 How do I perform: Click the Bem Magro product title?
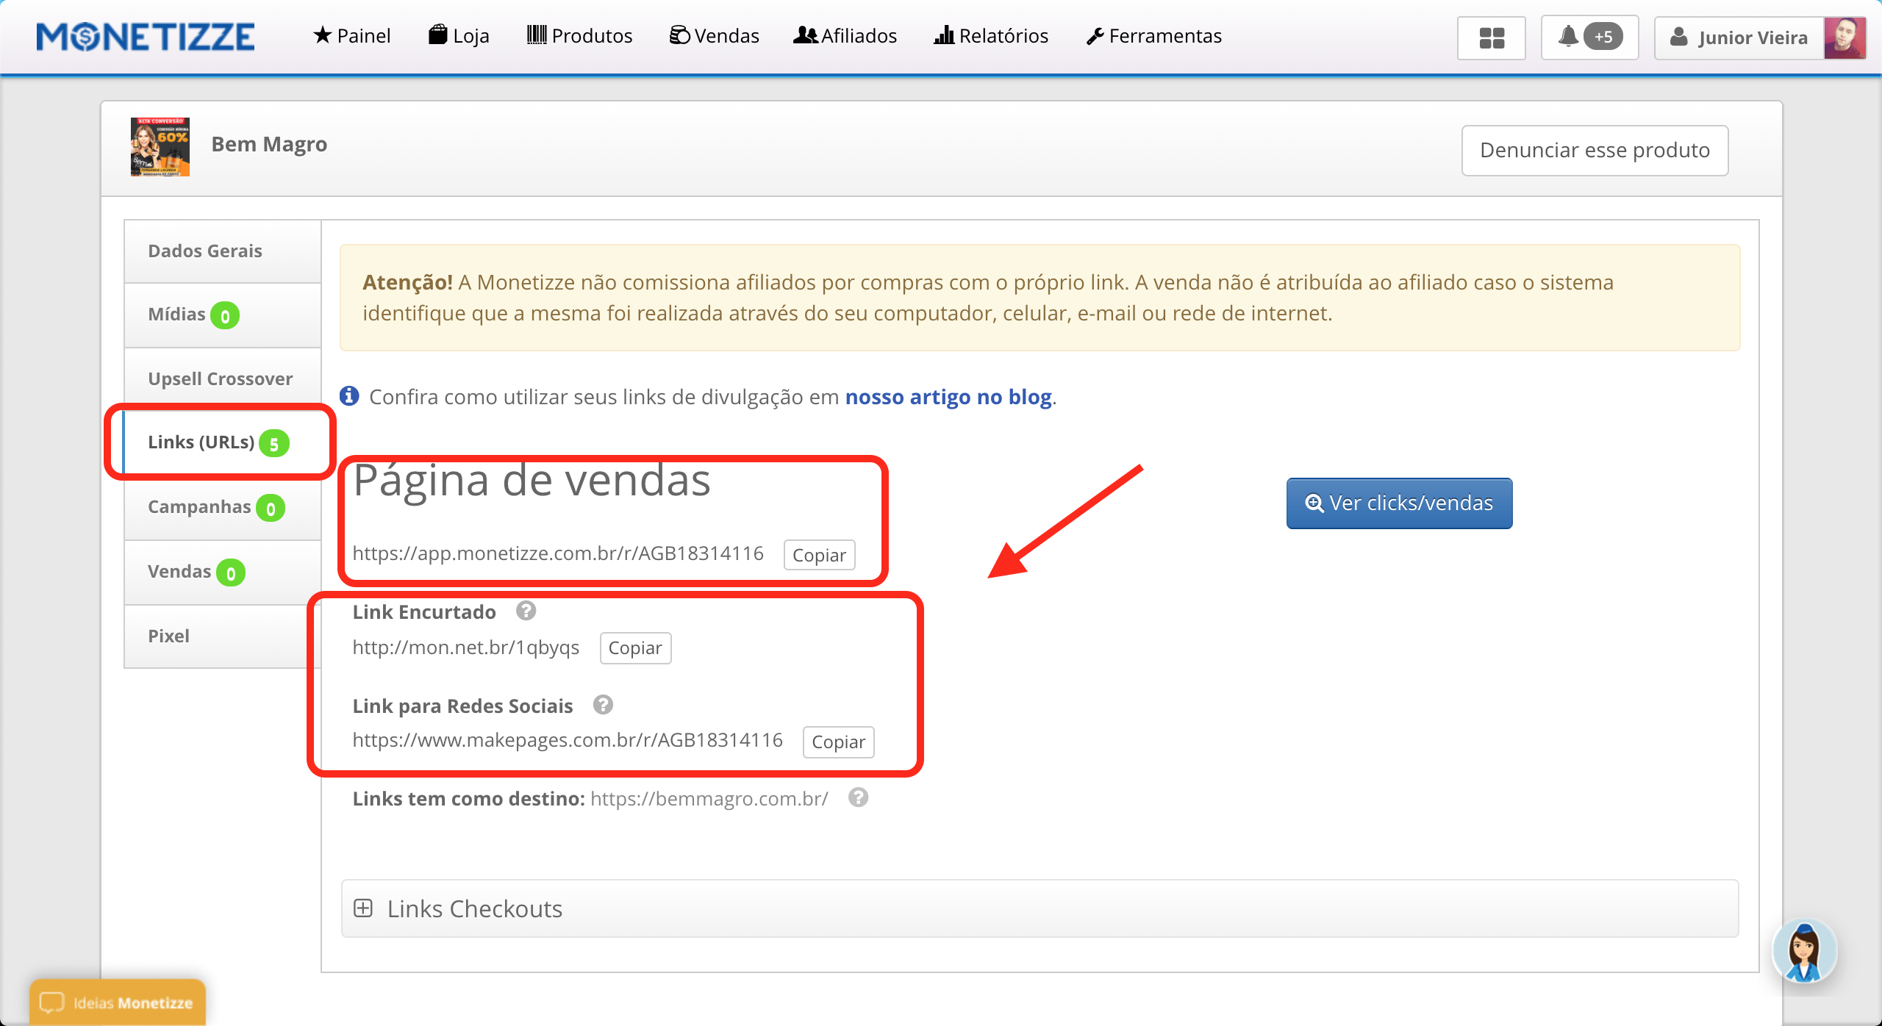[x=269, y=145]
